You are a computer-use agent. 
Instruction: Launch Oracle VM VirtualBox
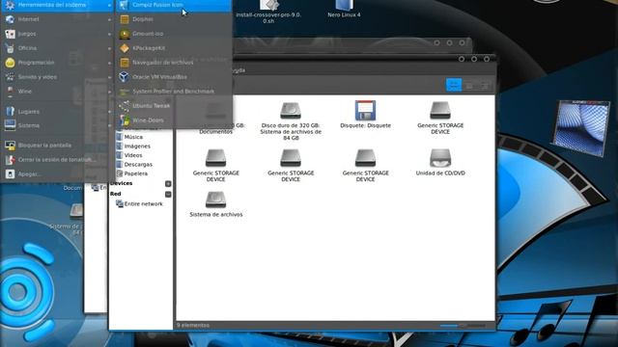click(174, 77)
